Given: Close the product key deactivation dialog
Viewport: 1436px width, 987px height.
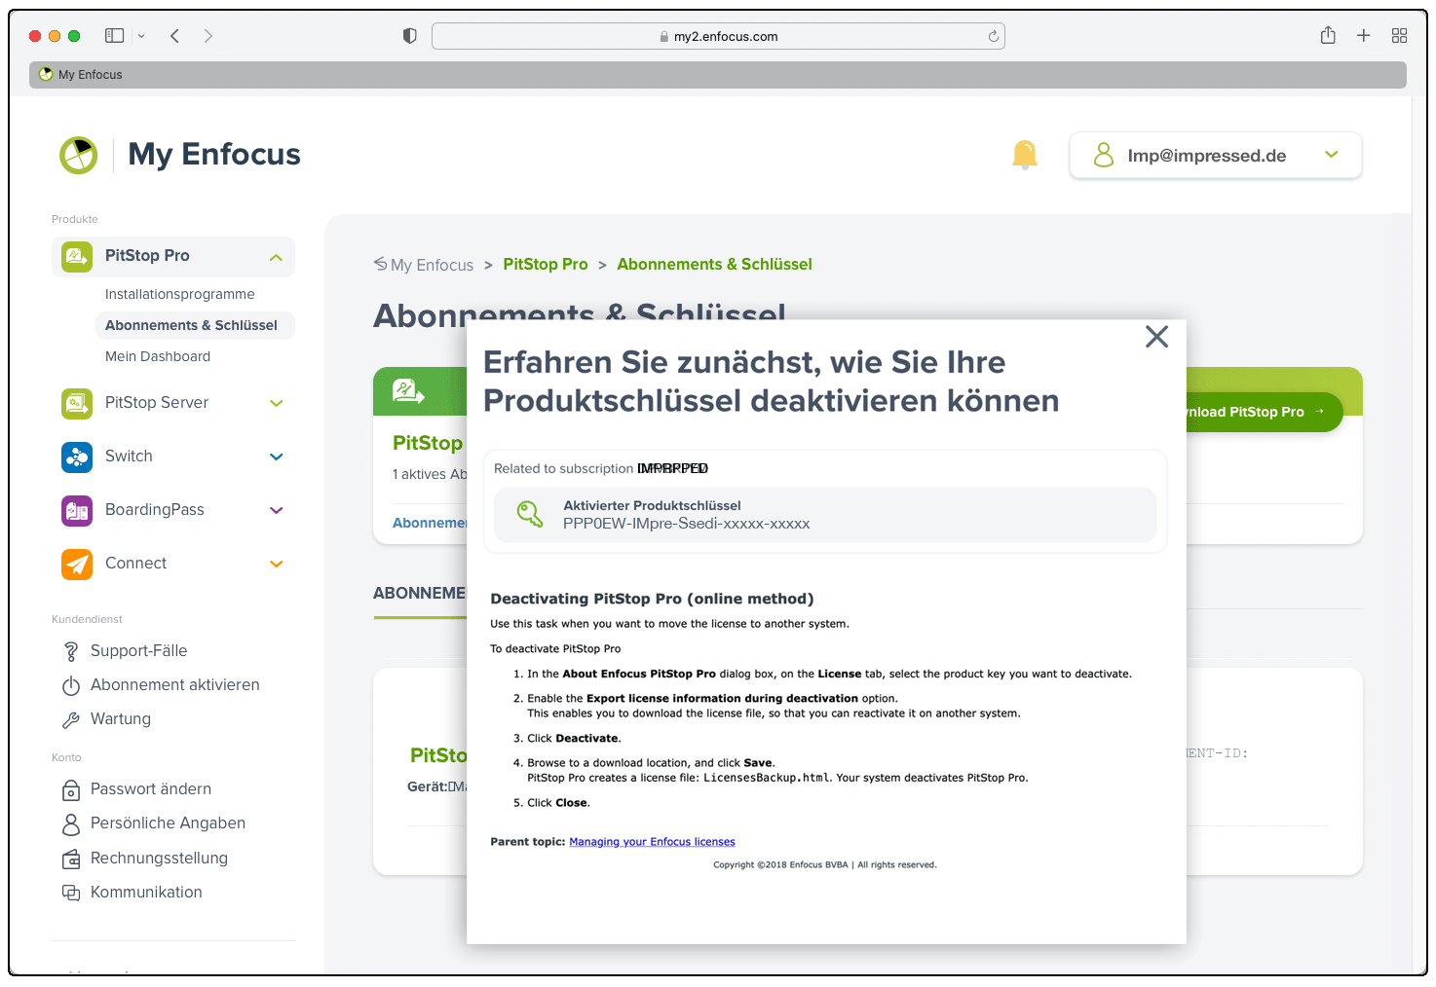Looking at the screenshot, I should point(1156,337).
